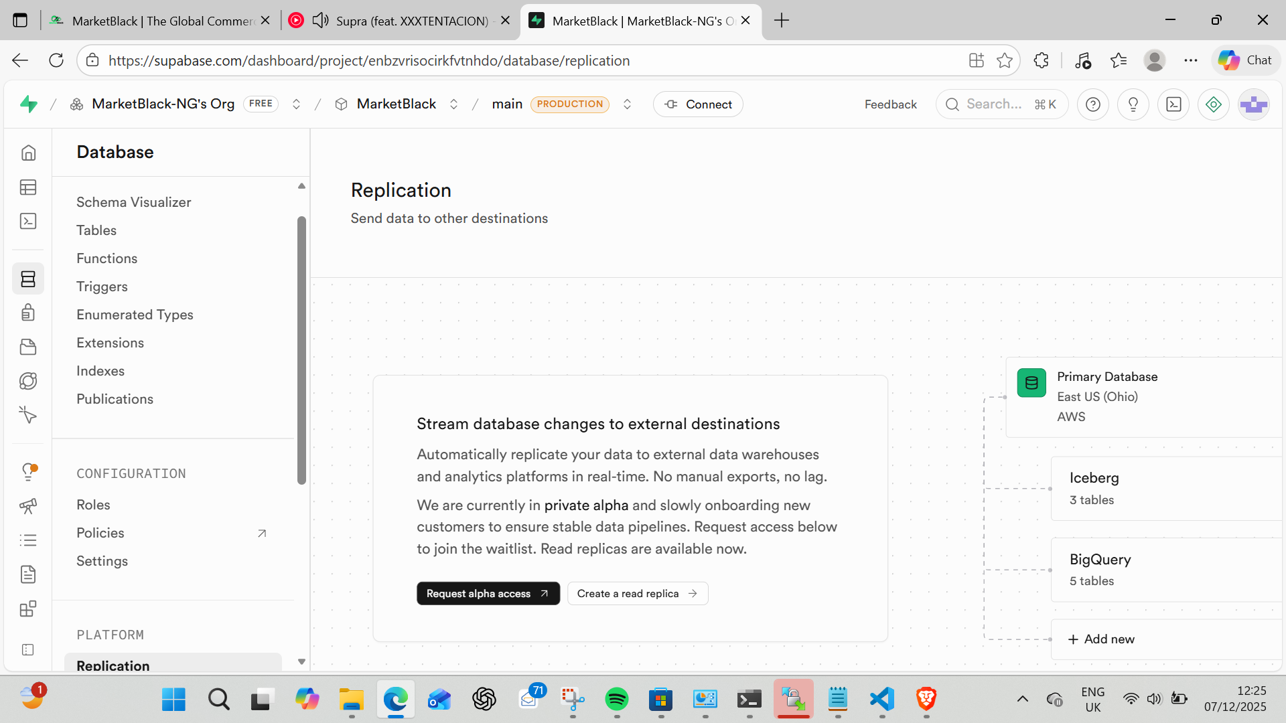Open Table Editor icon in left sidebar
Viewport: 1286px width, 723px height.
28,187
